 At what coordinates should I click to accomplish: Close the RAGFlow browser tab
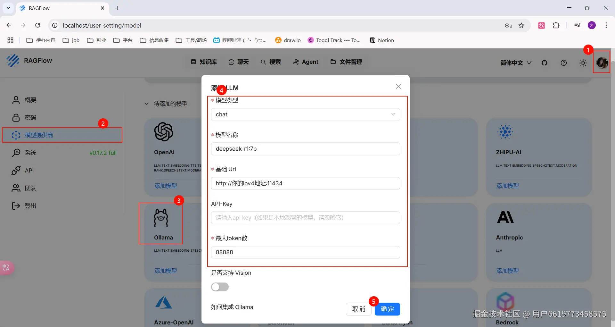(x=102, y=8)
